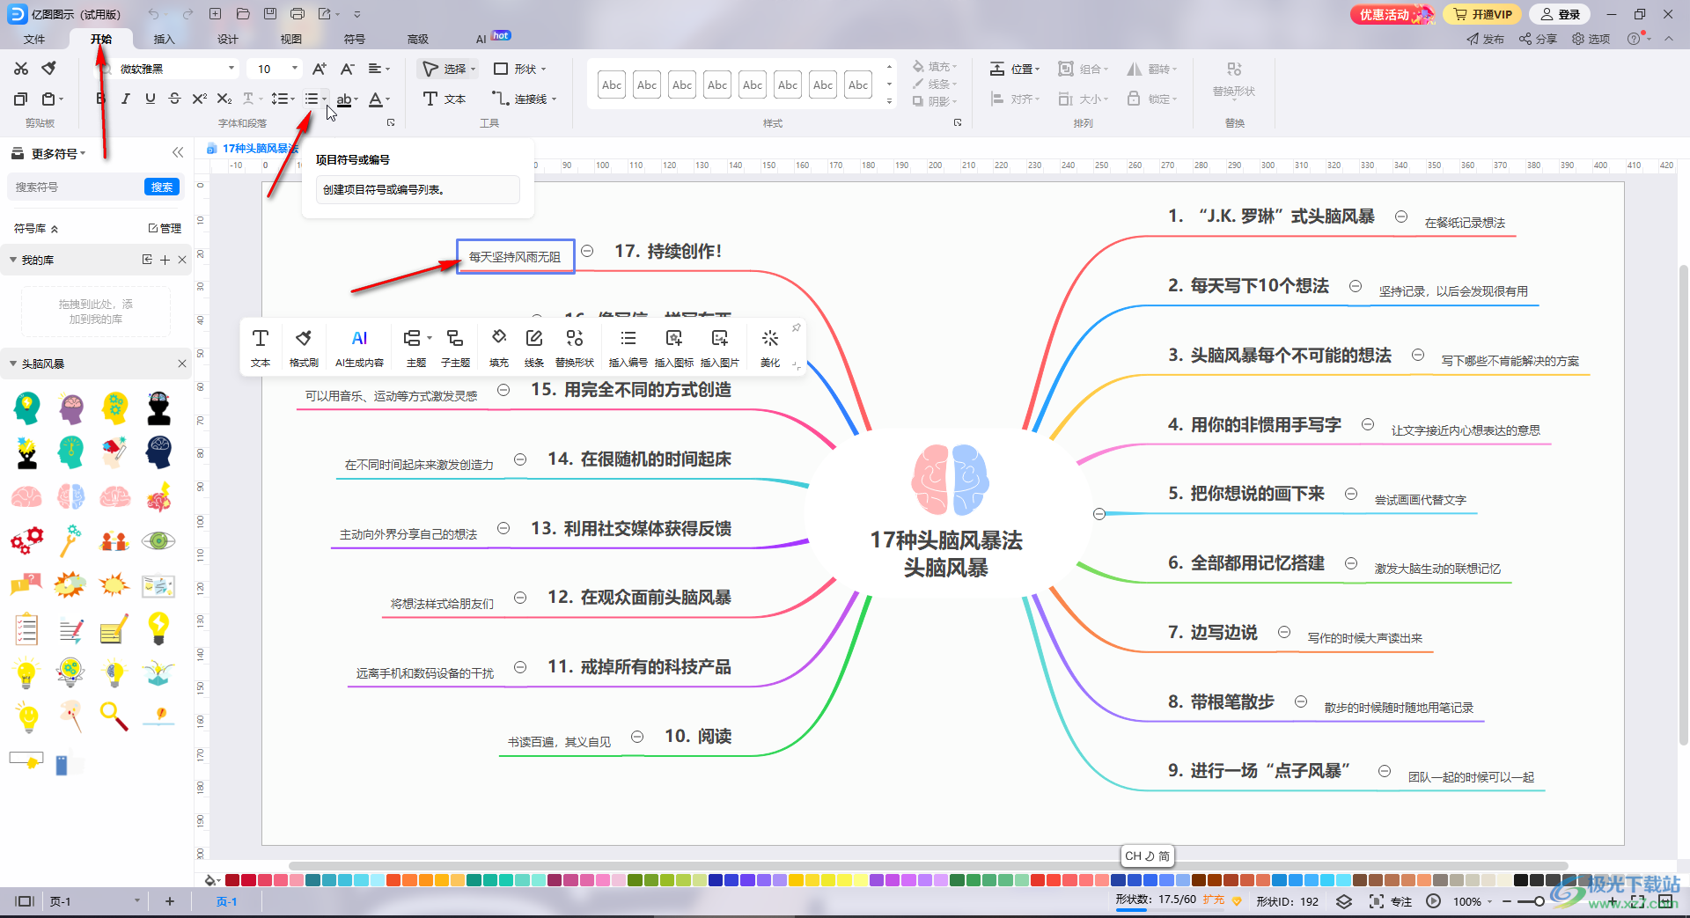Click the 开通VIP button
This screenshot has height=918, width=1690.
click(1482, 14)
